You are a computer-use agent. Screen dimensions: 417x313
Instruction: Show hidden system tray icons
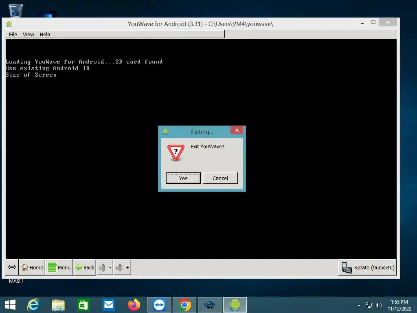[x=359, y=305]
